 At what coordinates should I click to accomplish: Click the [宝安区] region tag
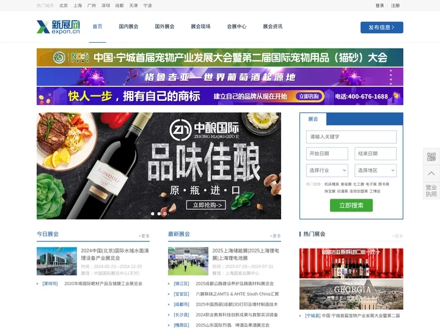[x=182, y=294]
